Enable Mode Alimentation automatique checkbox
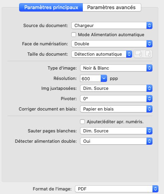This screenshot has height=194, width=164. [74, 35]
